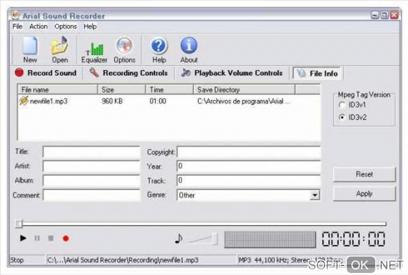Open a file with the Open icon
This screenshot has width=408, height=275.
[60, 46]
